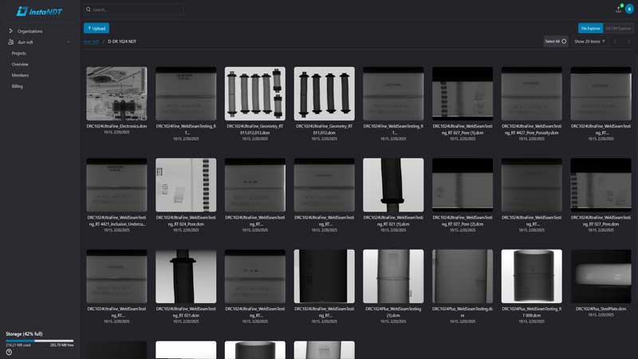This screenshot has width=638, height=359.
Task: Go to previous page arrow
Action: tap(615, 41)
